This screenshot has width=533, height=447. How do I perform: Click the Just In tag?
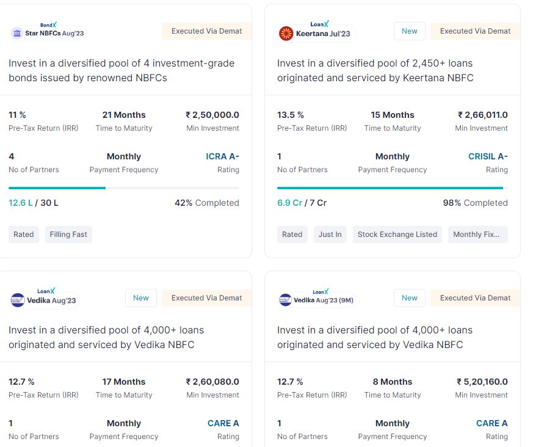pyautogui.click(x=330, y=234)
